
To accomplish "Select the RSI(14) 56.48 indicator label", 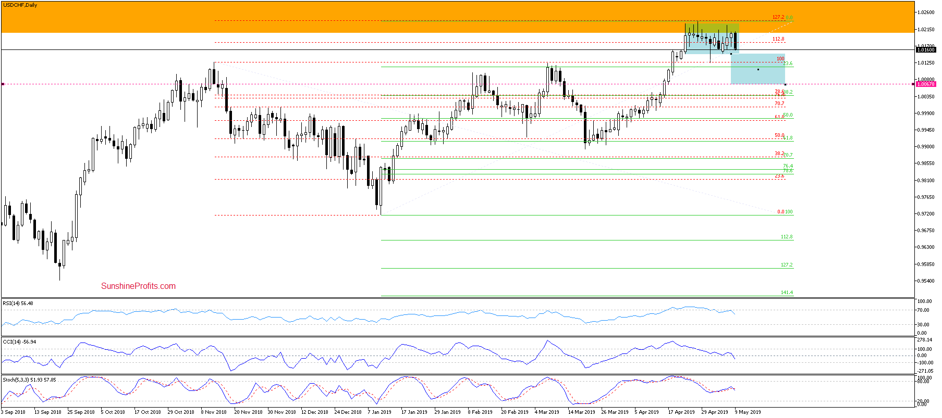I will (18, 303).
